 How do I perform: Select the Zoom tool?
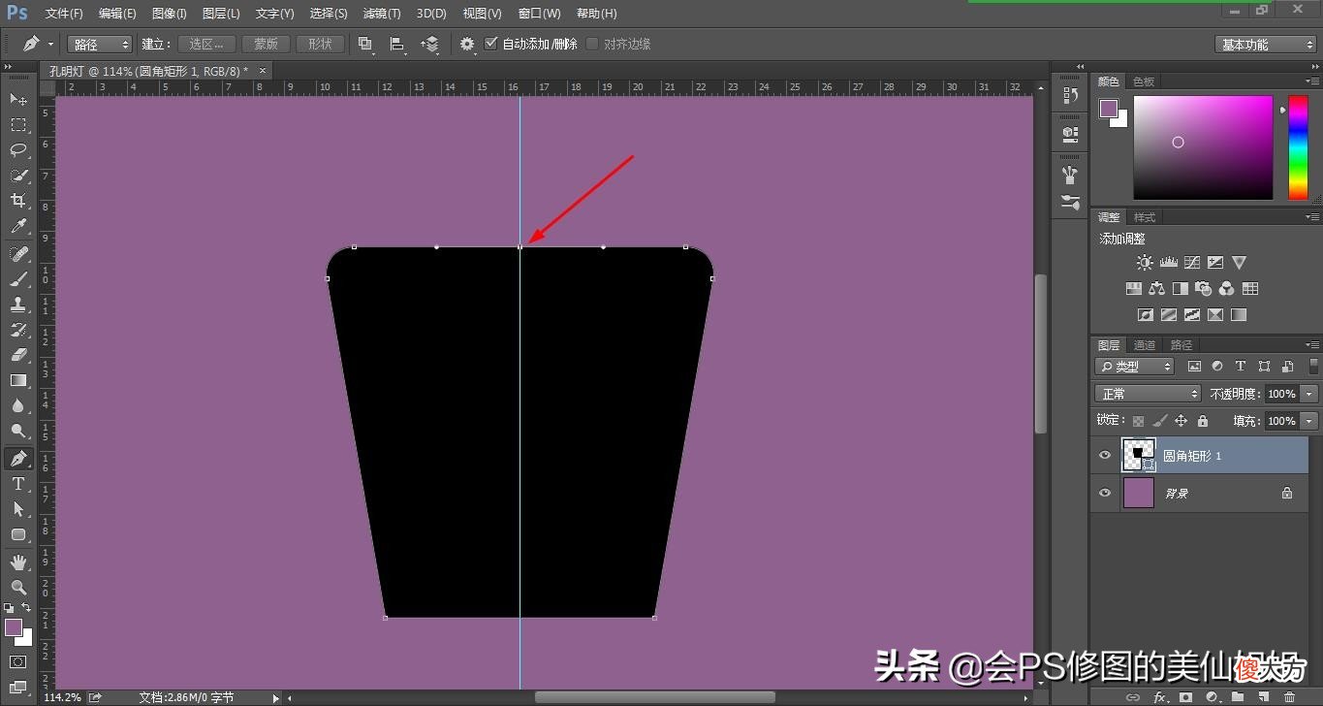pos(18,588)
